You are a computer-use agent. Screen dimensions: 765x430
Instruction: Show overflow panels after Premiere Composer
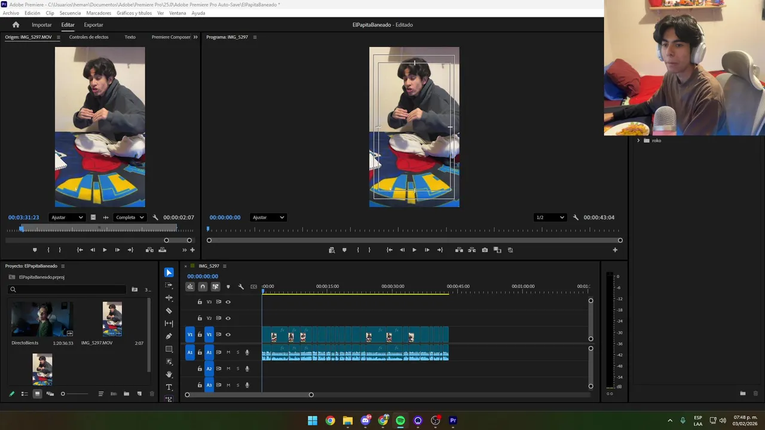[x=195, y=37]
